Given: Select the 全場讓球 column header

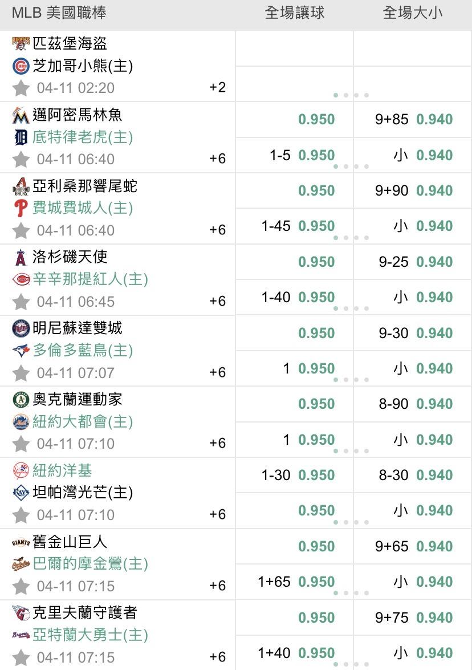Looking at the screenshot, I should click(295, 13).
